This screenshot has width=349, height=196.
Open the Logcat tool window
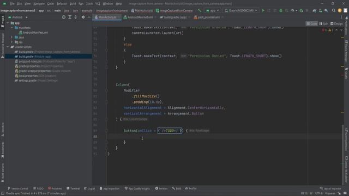point(89,188)
